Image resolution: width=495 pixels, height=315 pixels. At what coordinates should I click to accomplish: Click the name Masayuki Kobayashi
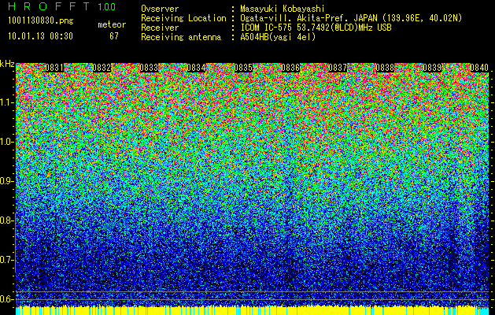[x=283, y=9]
